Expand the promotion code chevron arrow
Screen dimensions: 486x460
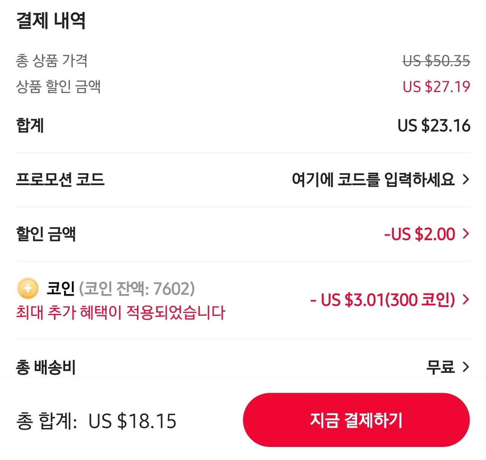click(466, 179)
